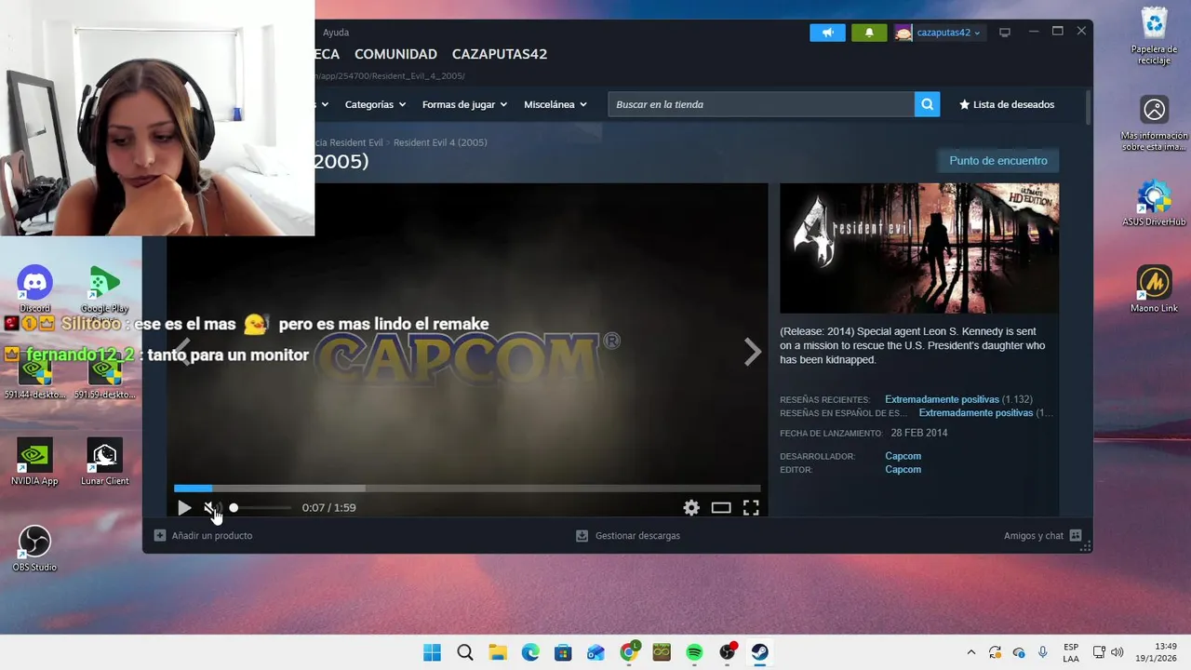Toggle theater mode on trailer
The image size is (1191, 670).
point(721,507)
